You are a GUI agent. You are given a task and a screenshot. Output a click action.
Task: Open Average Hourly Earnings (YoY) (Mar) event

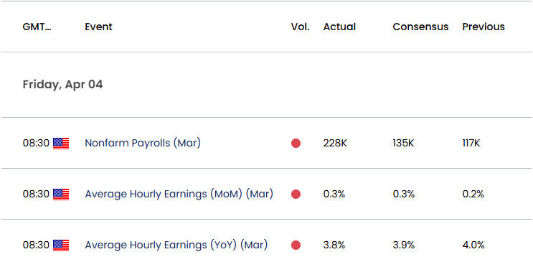(176, 245)
